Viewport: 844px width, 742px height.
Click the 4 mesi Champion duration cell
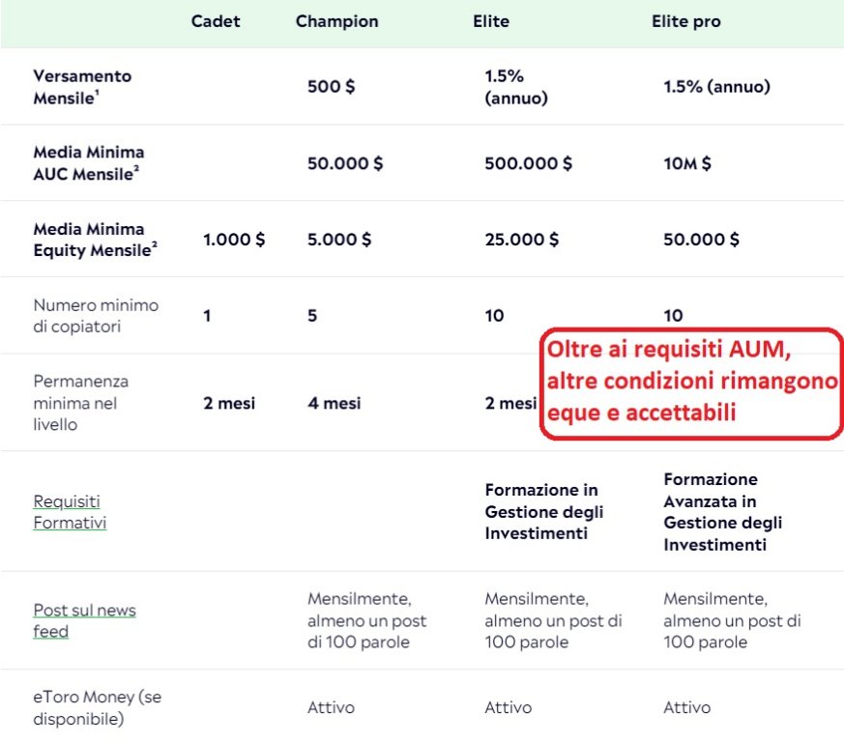pyautogui.click(x=335, y=403)
